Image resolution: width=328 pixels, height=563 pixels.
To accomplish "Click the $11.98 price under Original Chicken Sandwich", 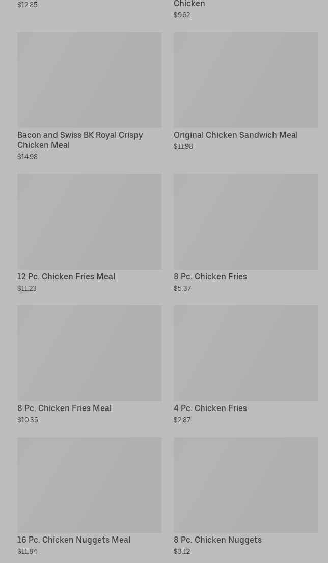I will click(x=183, y=146).
